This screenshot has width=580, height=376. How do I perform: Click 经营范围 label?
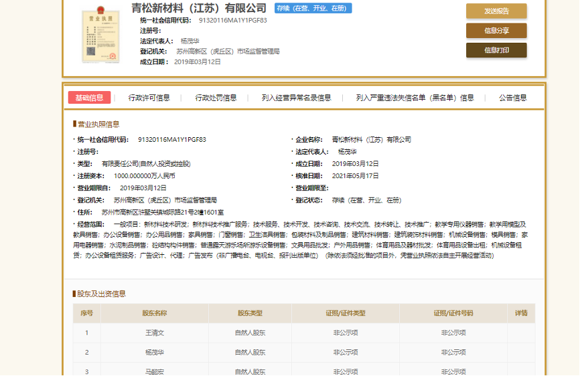click(91, 225)
